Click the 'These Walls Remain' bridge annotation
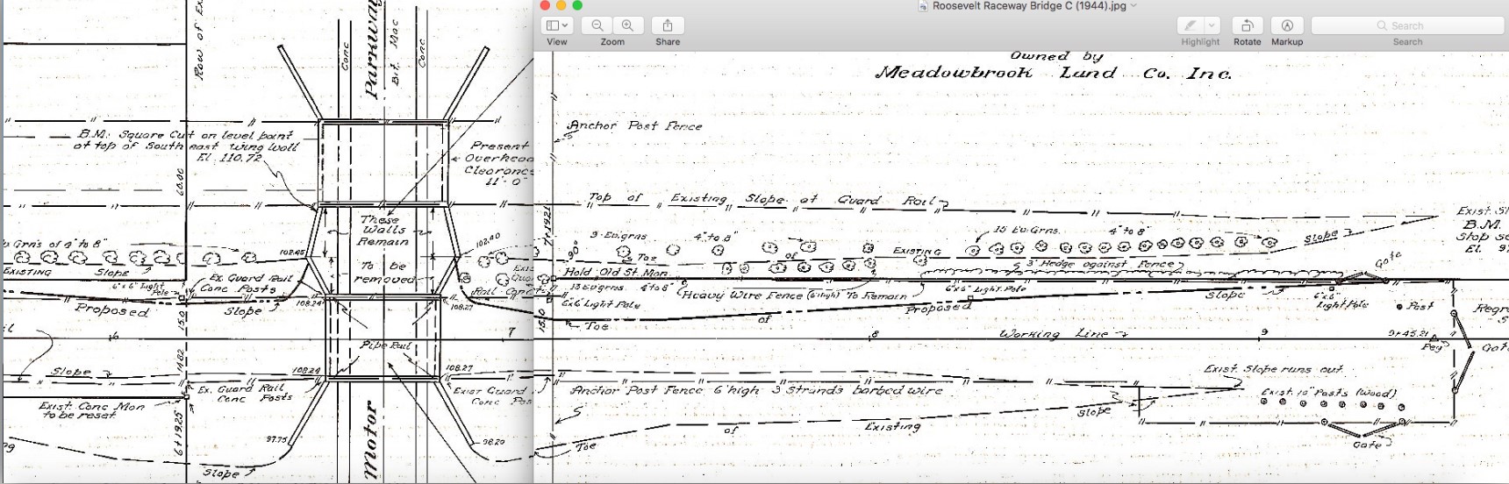The height and width of the screenshot is (484, 1509). (x=384, y=231)
